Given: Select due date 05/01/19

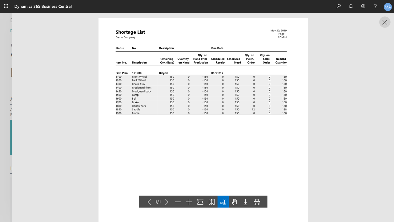Looking at the screenshot, I should [217, 73].
